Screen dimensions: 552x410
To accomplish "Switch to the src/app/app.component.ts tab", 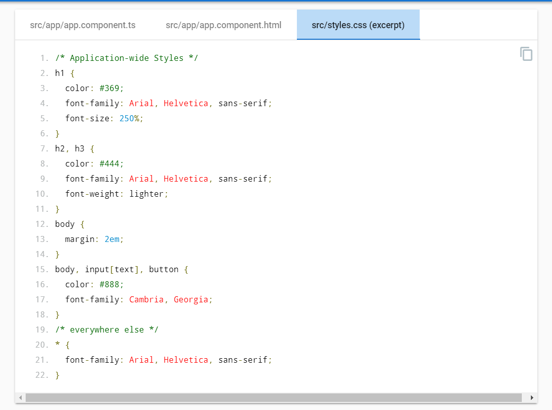I will 83,25.
